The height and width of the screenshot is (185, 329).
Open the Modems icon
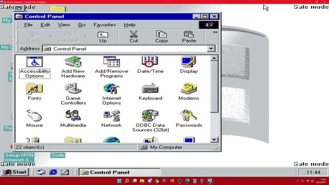[189, 91]
